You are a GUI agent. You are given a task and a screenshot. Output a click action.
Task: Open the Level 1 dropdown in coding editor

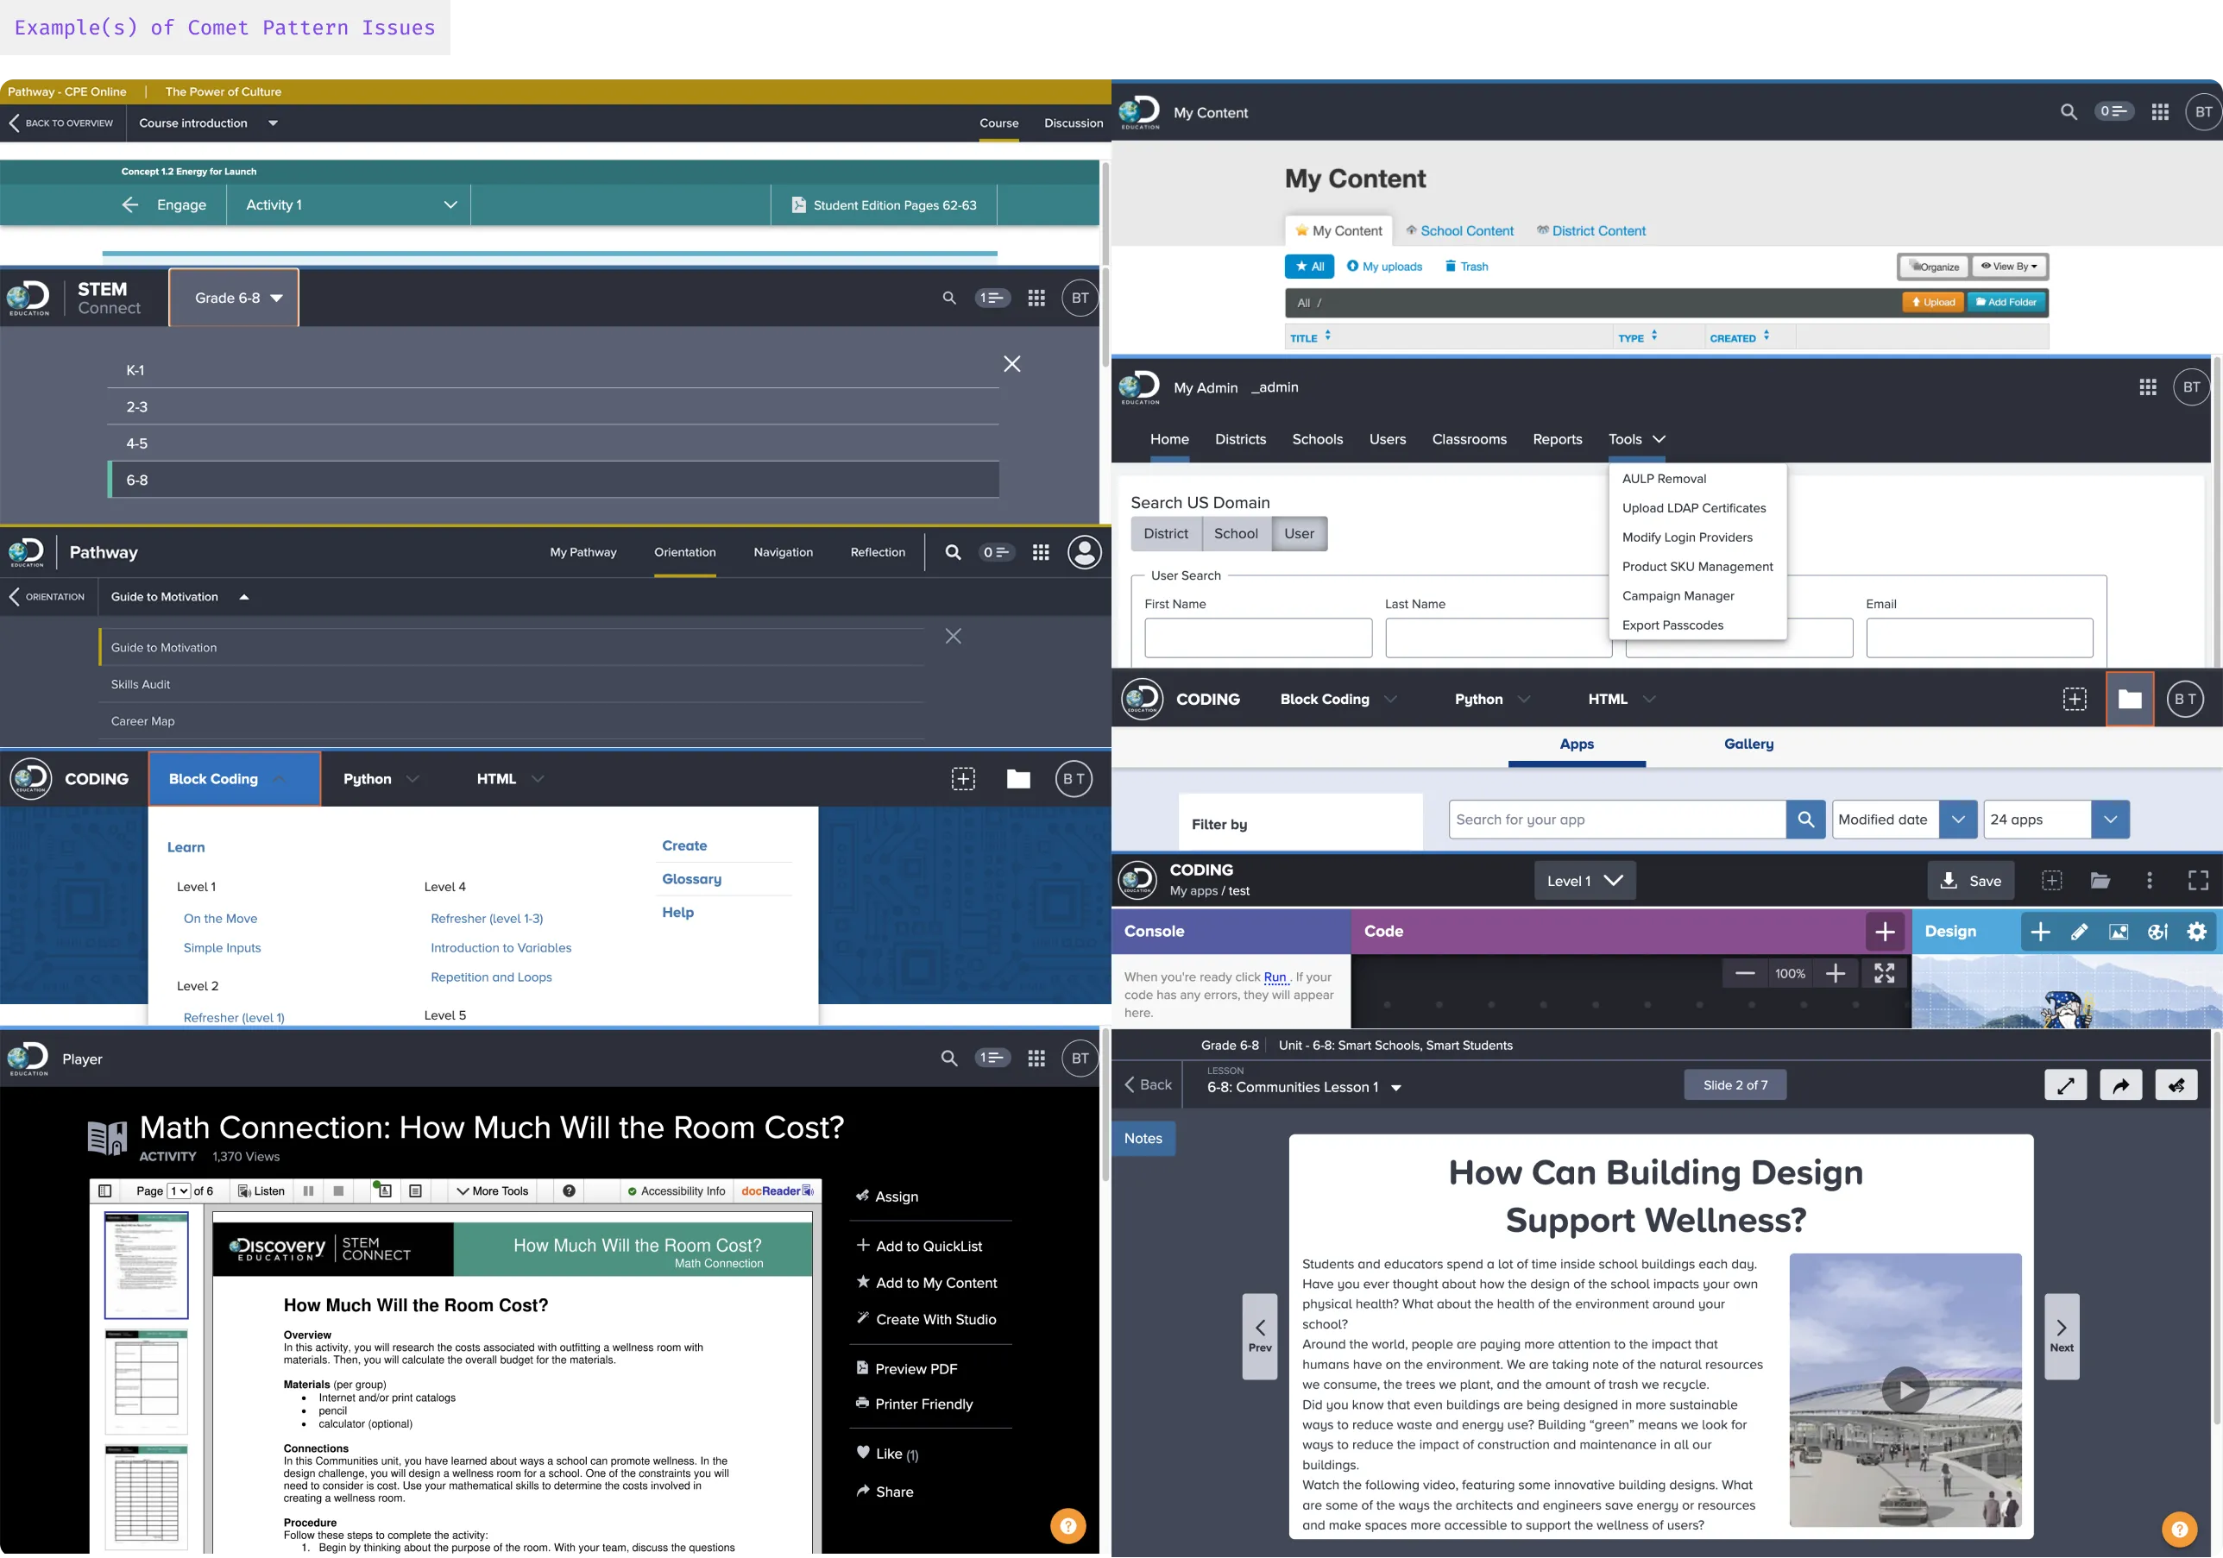1584,881
